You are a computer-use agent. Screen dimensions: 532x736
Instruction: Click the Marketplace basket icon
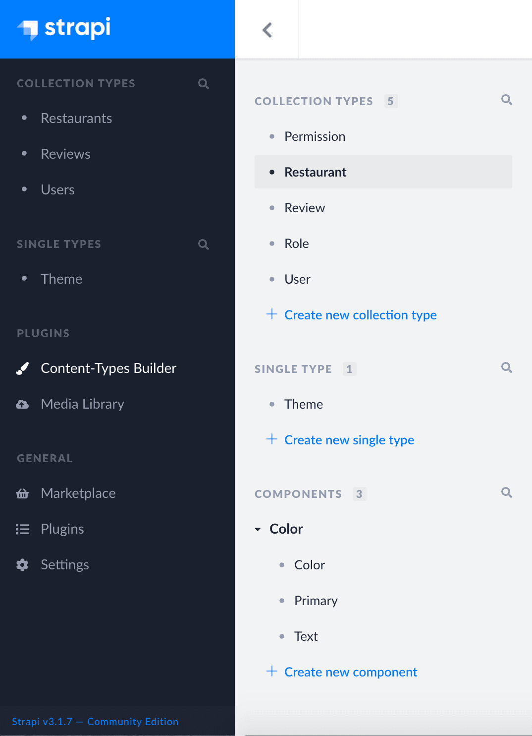[x=22, y=493]
